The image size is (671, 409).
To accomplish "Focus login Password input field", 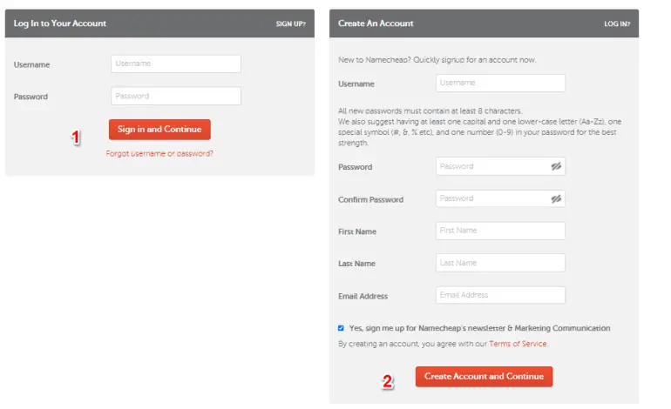I will pyautogui.click(x=176, y=97).
